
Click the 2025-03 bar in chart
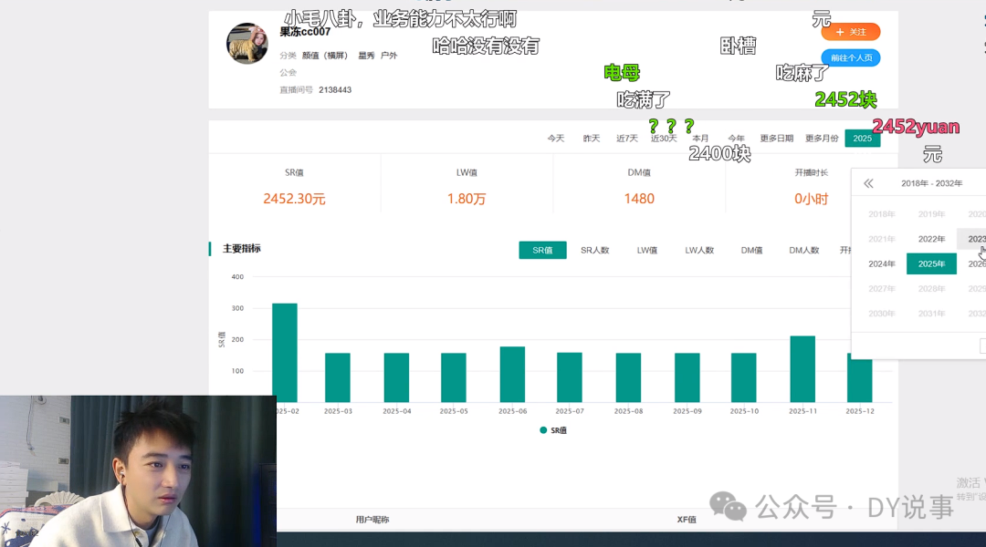click(338, 377)
